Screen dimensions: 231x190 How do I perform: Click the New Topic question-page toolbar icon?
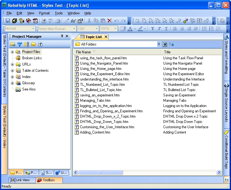coord(44,21)
